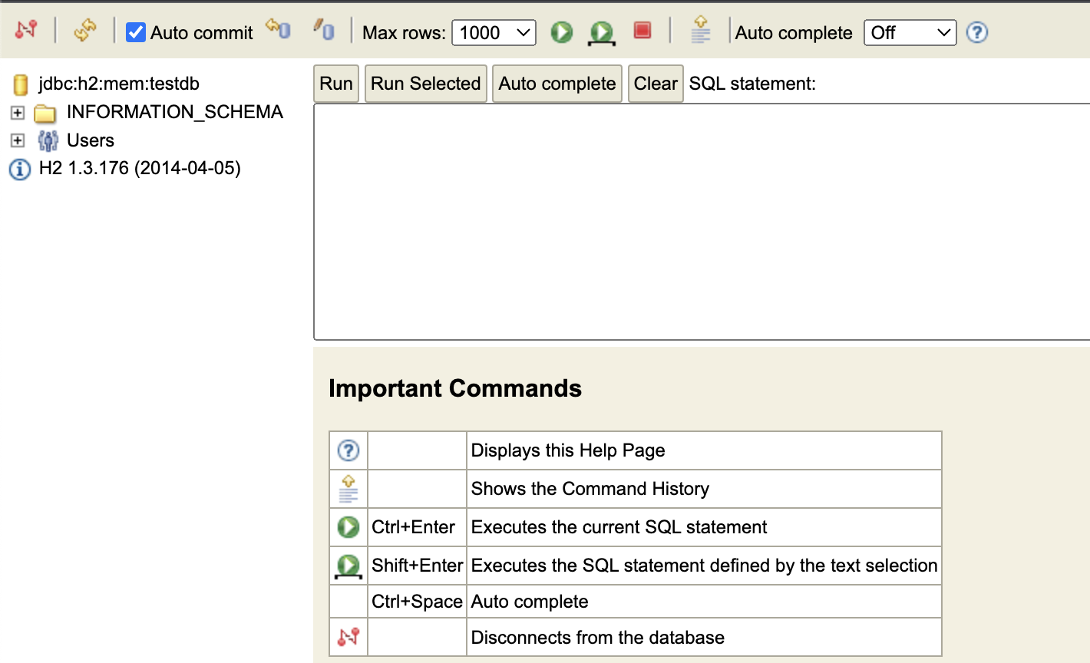This screenshot has height=663, width=1090.
Task: Open Command History from the toolbar
Action: 700,30
